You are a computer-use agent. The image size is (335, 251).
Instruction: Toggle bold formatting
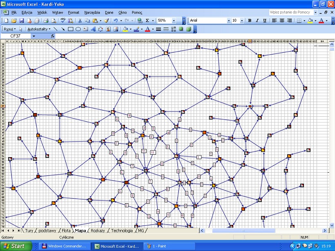pos(250,20)
